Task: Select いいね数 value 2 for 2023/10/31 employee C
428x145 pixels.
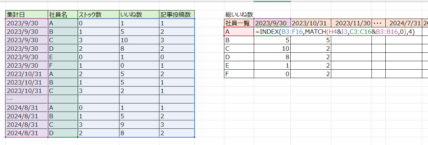Action: (139, 91)
